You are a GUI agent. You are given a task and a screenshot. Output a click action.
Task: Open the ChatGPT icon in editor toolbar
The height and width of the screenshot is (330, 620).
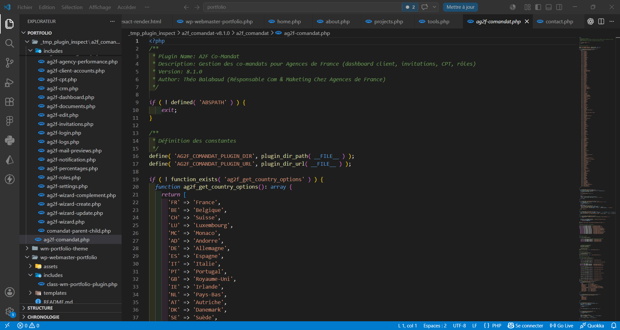click(x=590, y=21)
